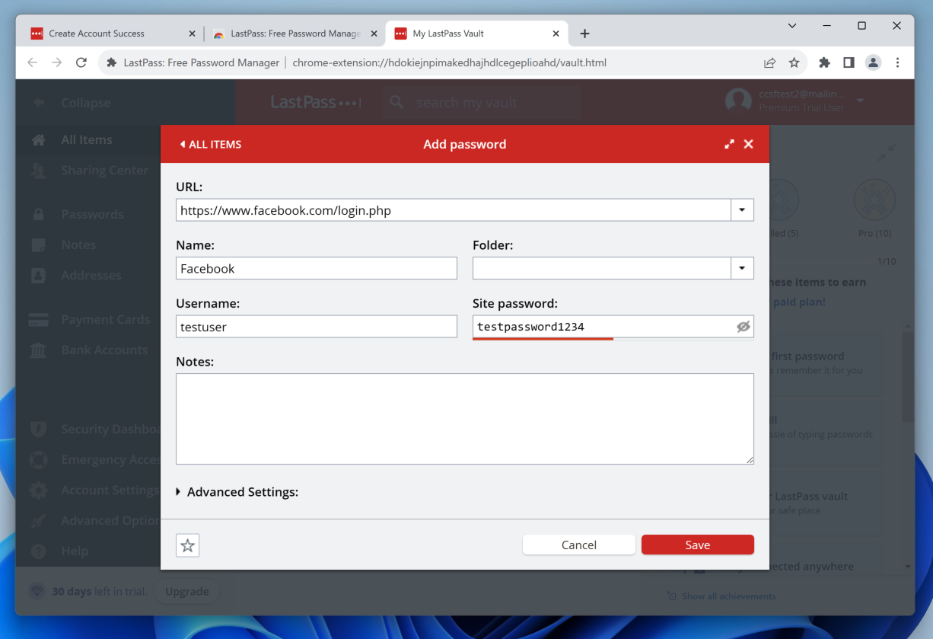The height and width of the screenshot is (639, 933).
Task: Click Emergency Access lifebuoy icon
Action: click(x=37, y=459)
